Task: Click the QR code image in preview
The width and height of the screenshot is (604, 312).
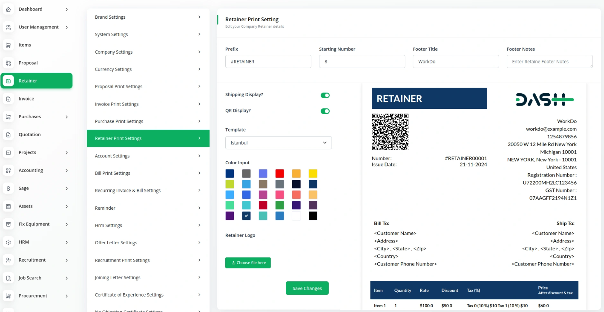Action: (390, 132)
